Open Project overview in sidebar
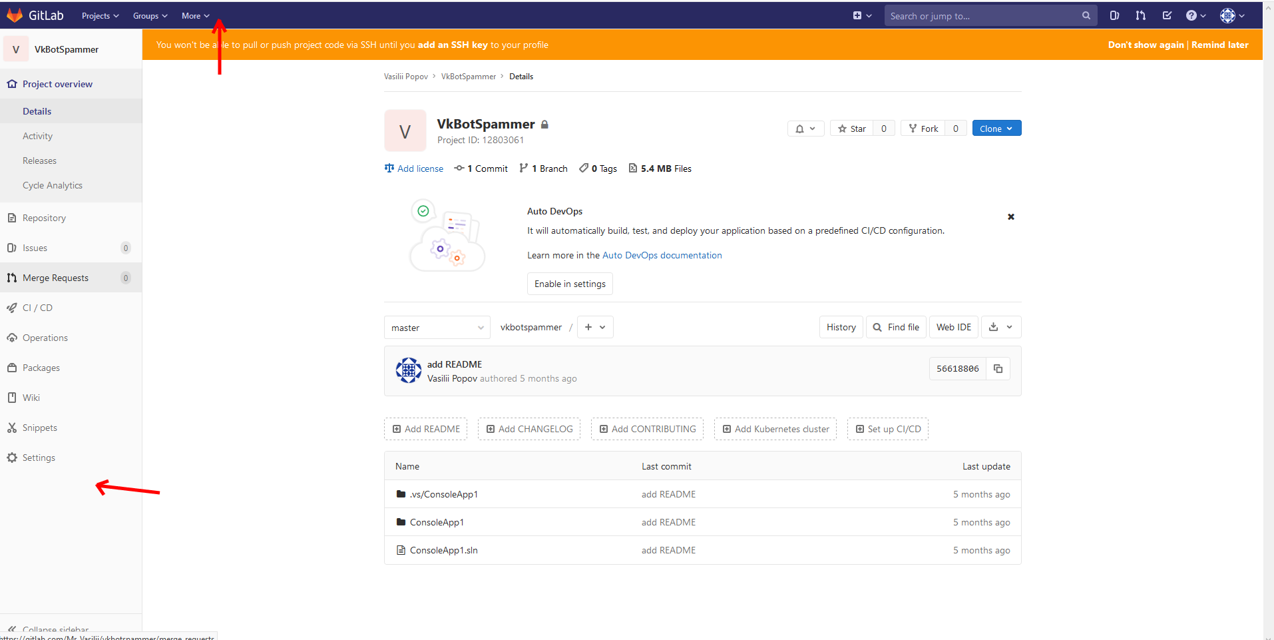Screen dimensions: 1274x640 [x=71, y=84]
